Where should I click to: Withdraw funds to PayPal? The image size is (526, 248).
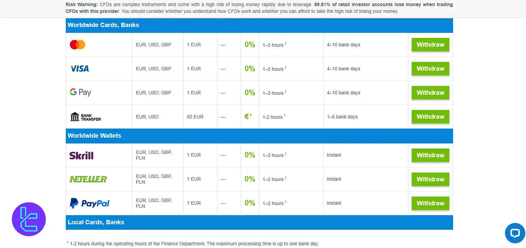point(430,203)
